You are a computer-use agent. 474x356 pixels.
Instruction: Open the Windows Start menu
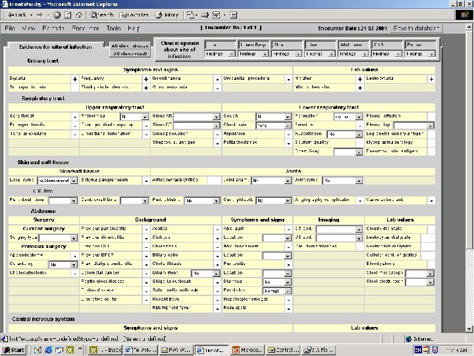click(14, 350)
